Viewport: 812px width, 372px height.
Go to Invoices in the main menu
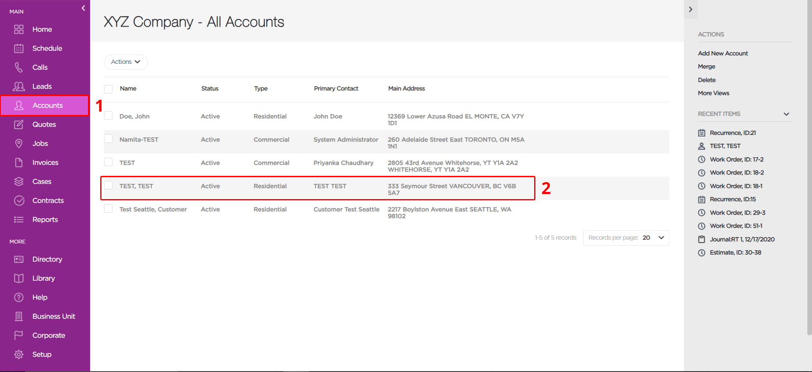pyautogui.click(x=45, y=162)
